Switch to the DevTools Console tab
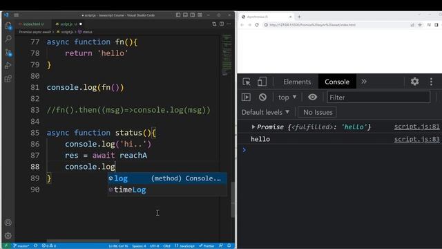Viewport: 442px width, 249px height. (x=337, y=82)
